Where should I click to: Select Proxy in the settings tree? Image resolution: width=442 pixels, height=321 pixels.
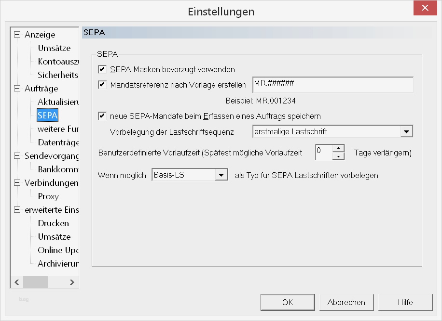[48, 196]
